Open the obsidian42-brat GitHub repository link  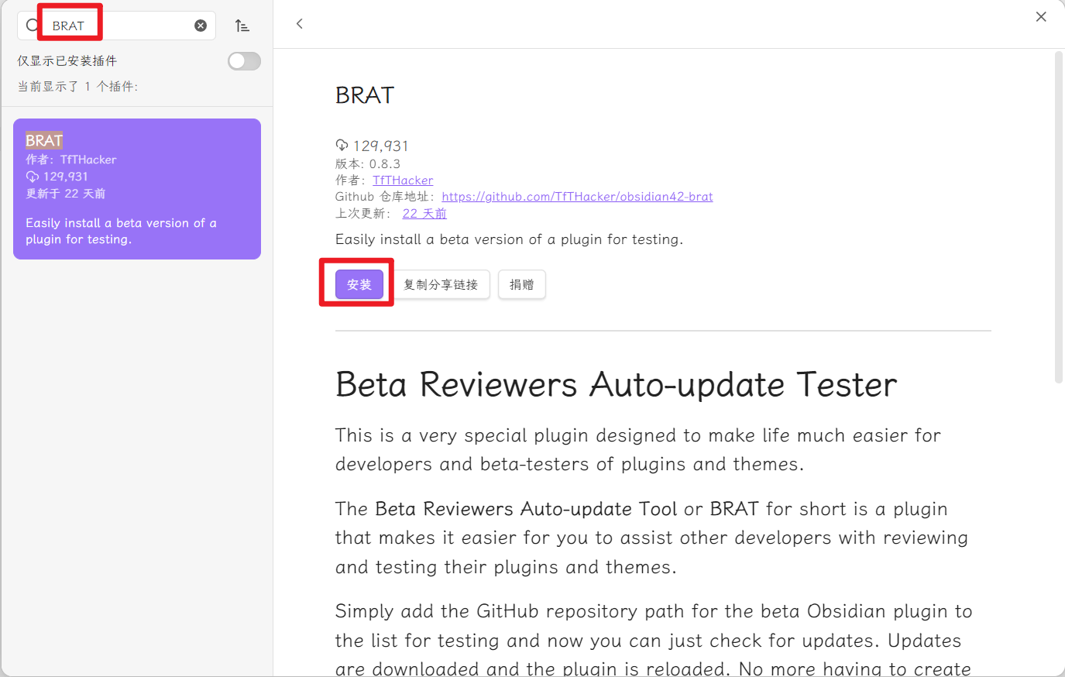click(577, 197)
